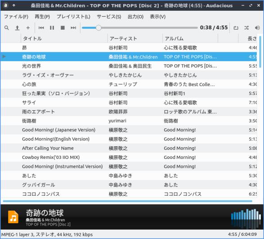
Task: Click the now-playing title 奇跡の地球 in the info bar
Action: coord(45,213)
